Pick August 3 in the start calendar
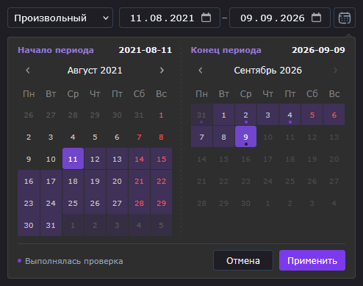 51,137
